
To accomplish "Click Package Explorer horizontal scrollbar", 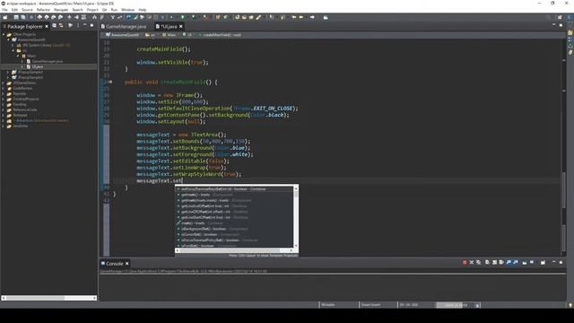I will (x=48, y=298).
